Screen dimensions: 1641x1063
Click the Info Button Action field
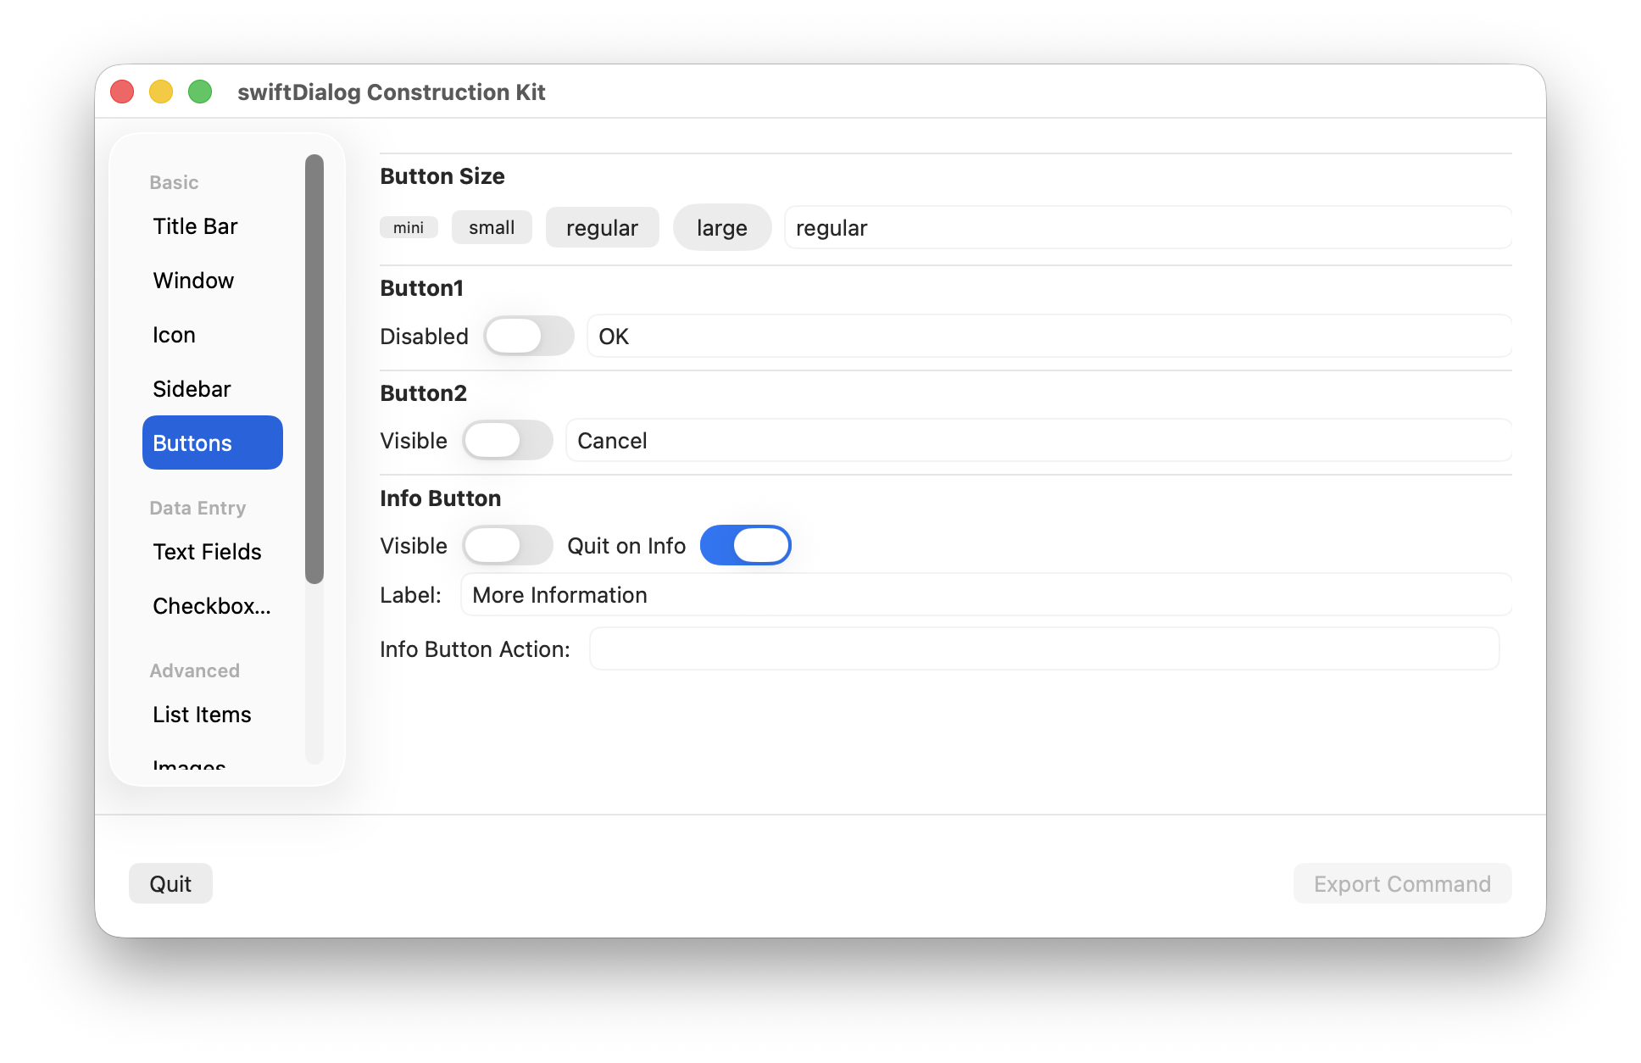point(1043,649)
